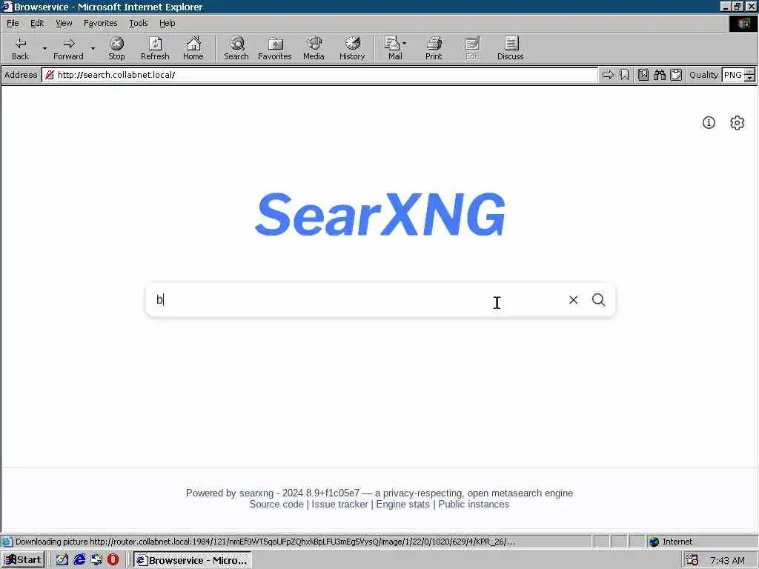Increase Quality with the up spinner arrow
Screen dimensions: 759x569
750,72
